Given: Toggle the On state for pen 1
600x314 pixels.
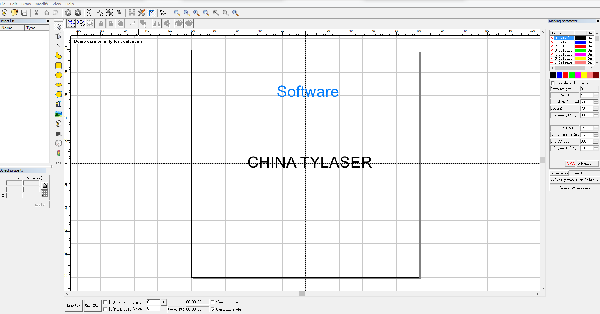Looking at the screenshot, I should tap(590, 42).
